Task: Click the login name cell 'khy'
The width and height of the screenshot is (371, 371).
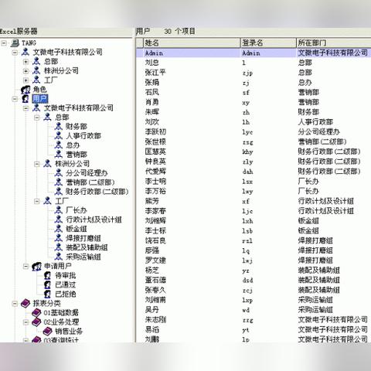Action: (x=247, y=152)
